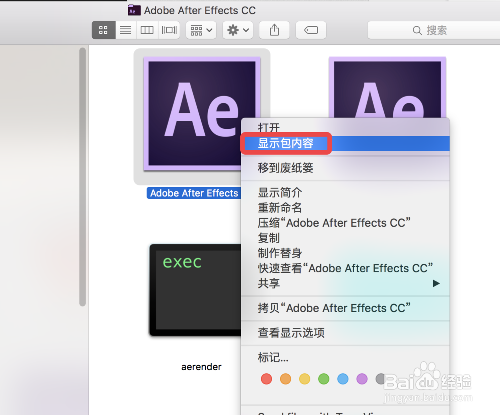Image resolution: width=500 pixels, height=415 pixels.
Task: Click the aerender file name label
Action: (x=201, y=367)
